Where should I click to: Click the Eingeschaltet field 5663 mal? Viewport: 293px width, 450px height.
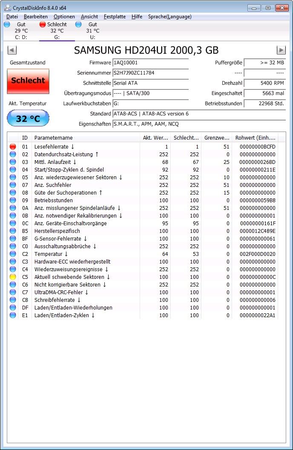pos(265,93)
